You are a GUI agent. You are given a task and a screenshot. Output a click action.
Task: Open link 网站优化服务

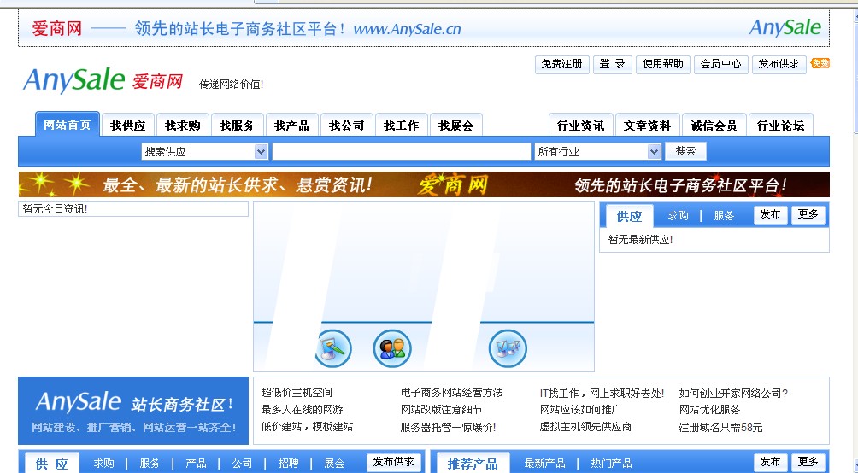709,410
